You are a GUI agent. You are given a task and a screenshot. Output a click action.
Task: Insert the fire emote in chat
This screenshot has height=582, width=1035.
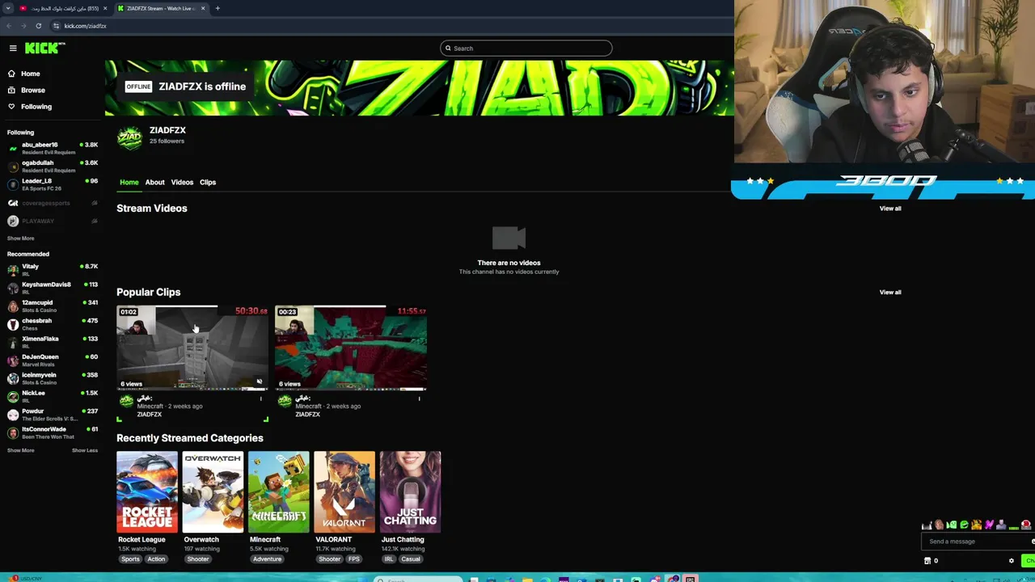point(977,525)
